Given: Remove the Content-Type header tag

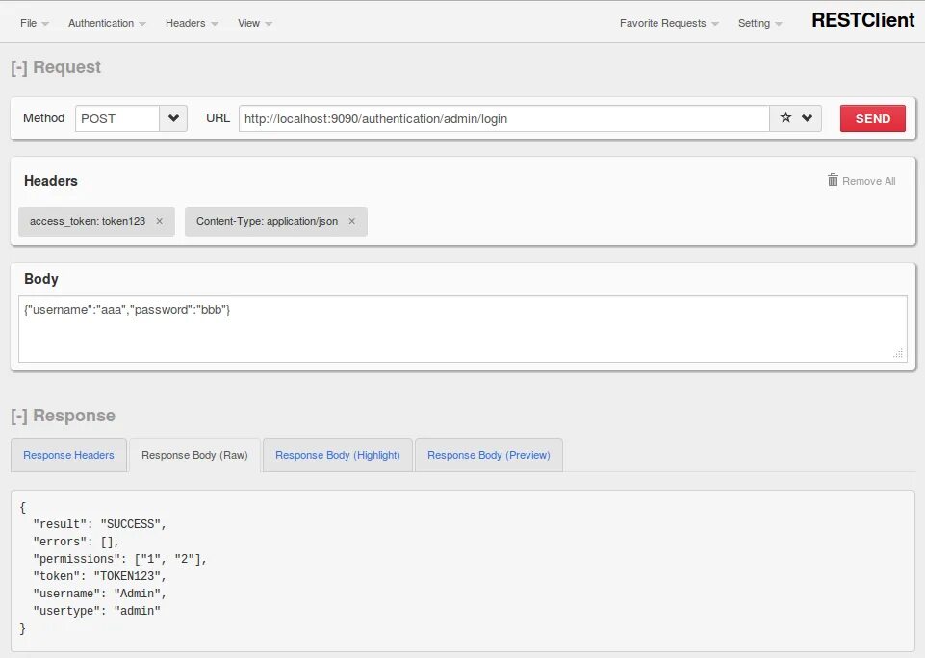Looking at the screenshot, I should (x=351, y=221).
